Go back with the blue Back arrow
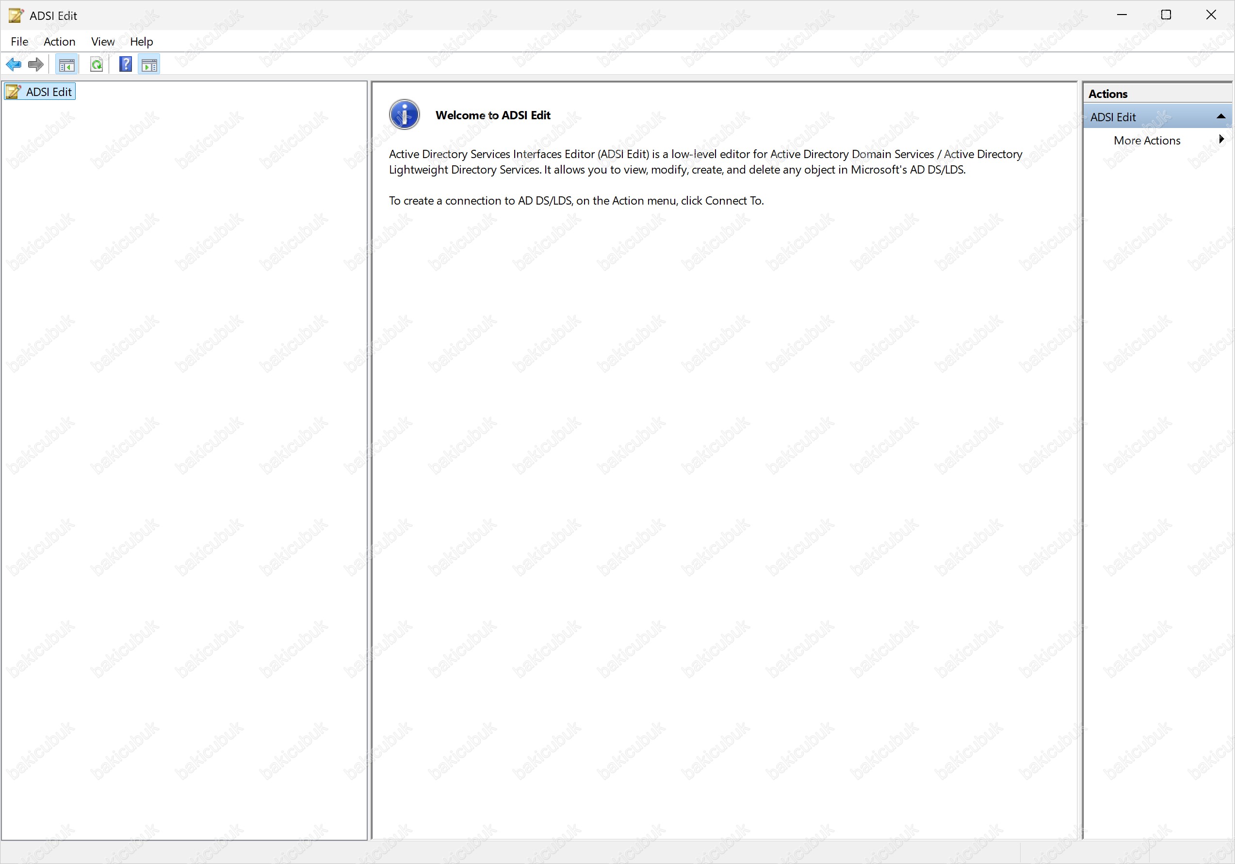Viewport: 1235px width, 864px height. coord(14,64)
